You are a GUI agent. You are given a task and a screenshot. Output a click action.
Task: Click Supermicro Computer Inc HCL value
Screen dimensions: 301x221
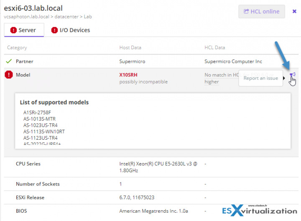click(x=233, y=61)
